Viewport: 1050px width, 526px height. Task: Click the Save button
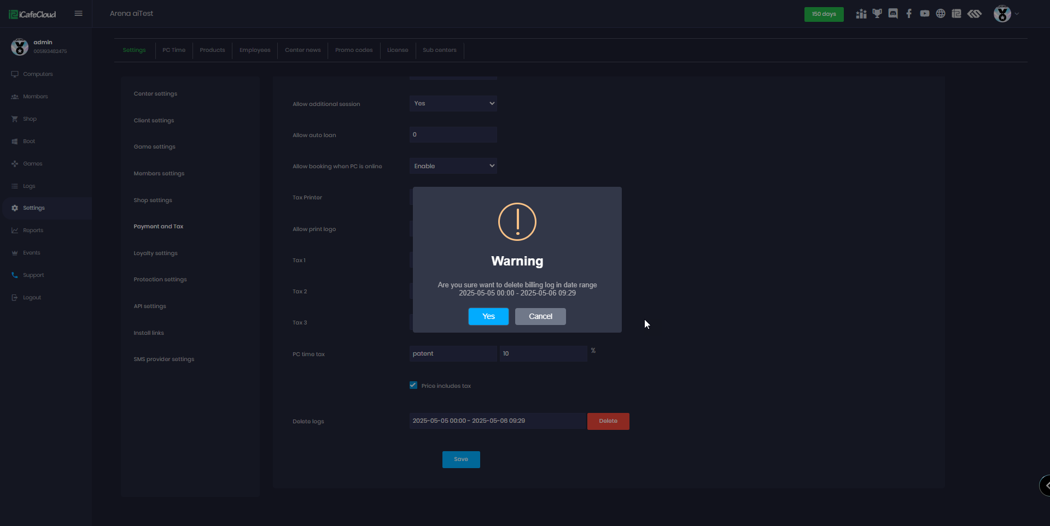click(461, 459)
